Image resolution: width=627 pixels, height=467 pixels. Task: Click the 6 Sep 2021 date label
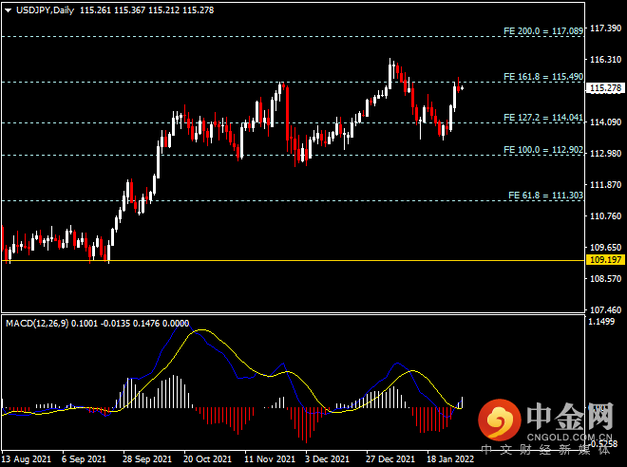click(x=84, y=459)
